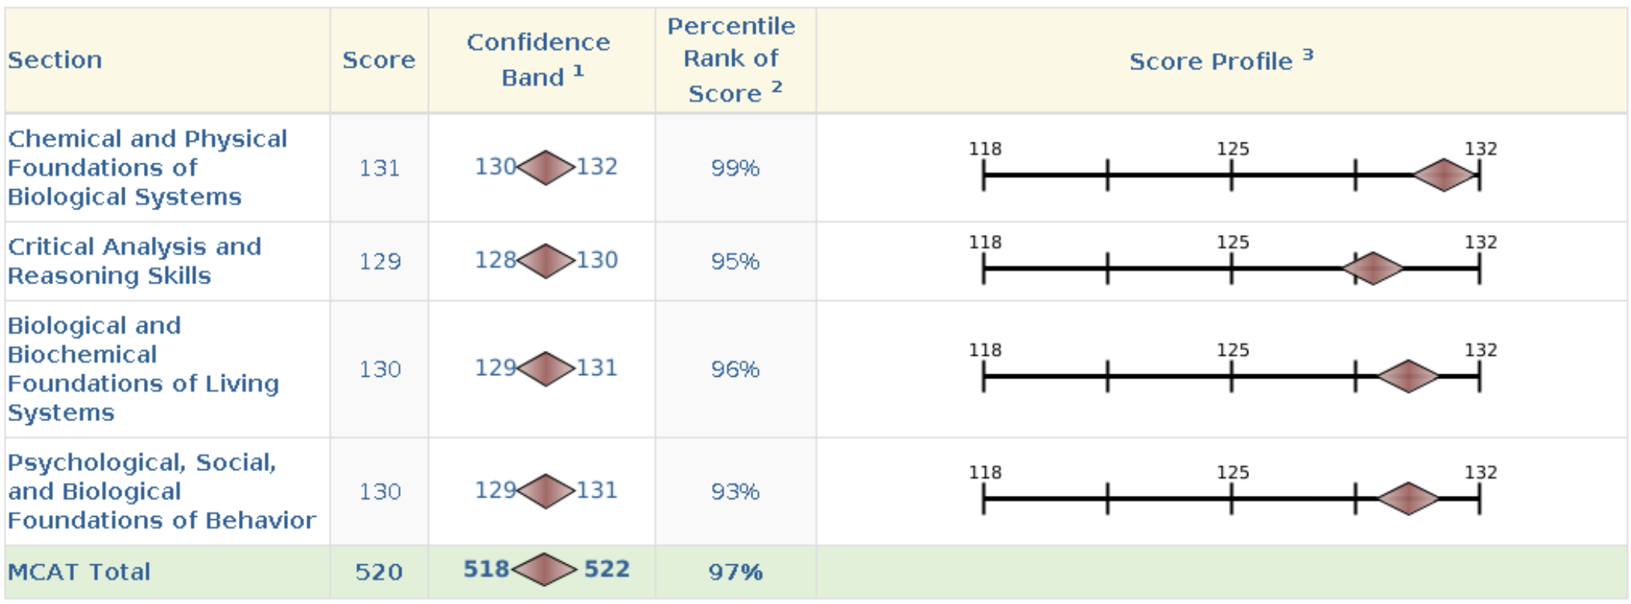
Task: Click the Section column header
Action: tap(55, 60)
